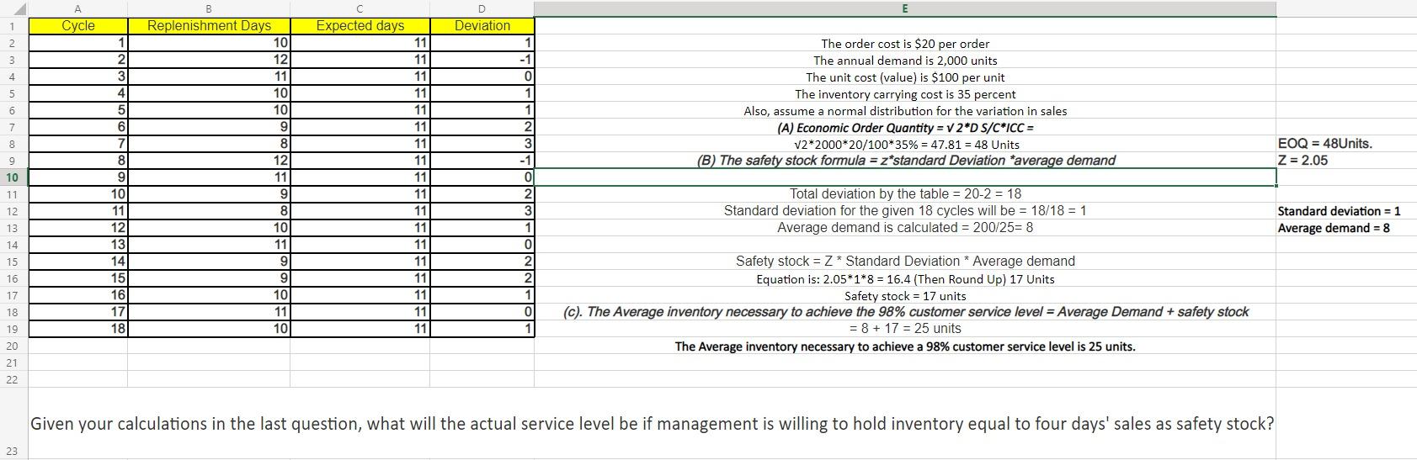
Task: Select row 20 header
Action: coord(13,346)
